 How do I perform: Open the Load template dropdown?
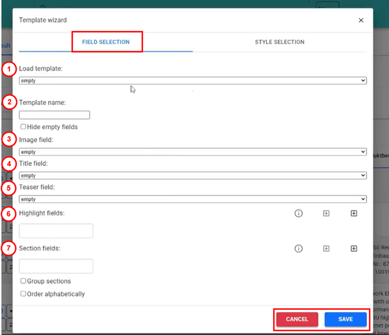tap(192, 81)
